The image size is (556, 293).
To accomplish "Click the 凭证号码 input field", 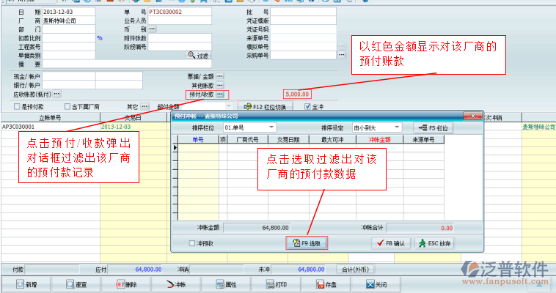I will [303, 29].
